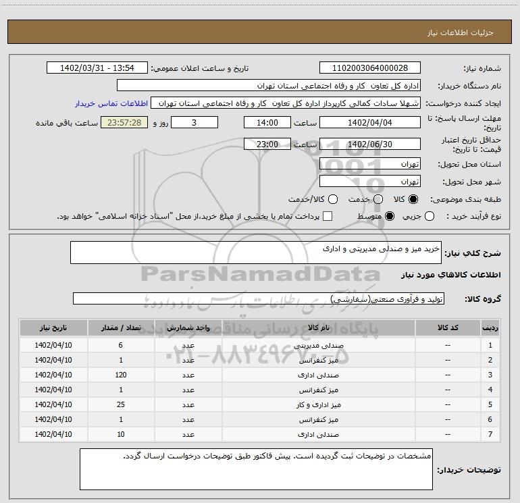Screen dimensions: 520x503
Task: Select میز کنفرانس in row 4
Action: tap(318, 390)
